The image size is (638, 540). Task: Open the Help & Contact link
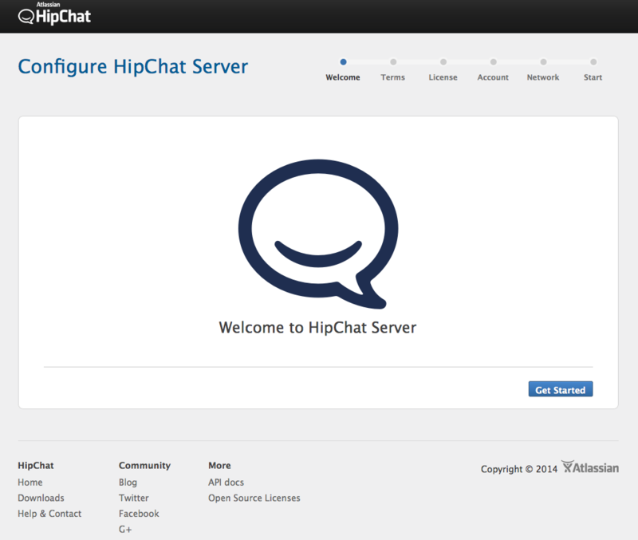tap(49, 514)
